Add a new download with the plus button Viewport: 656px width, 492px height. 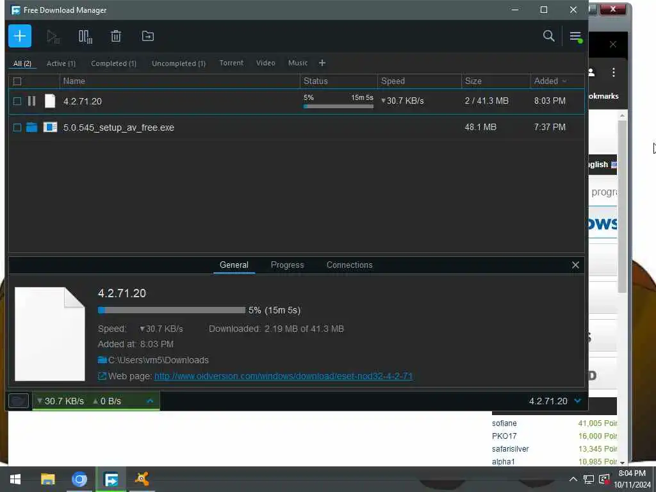tap(20, 36)
